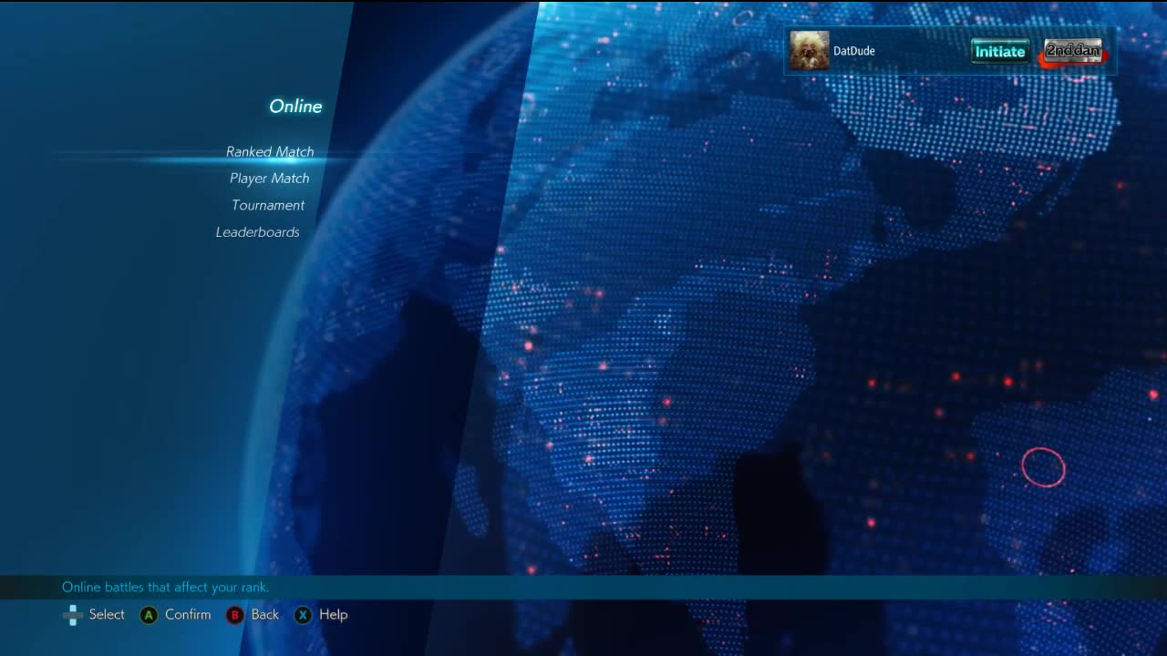Click the 'Online battles that affect your rank.' description
1167x656 pixels.
pos(165,588)
